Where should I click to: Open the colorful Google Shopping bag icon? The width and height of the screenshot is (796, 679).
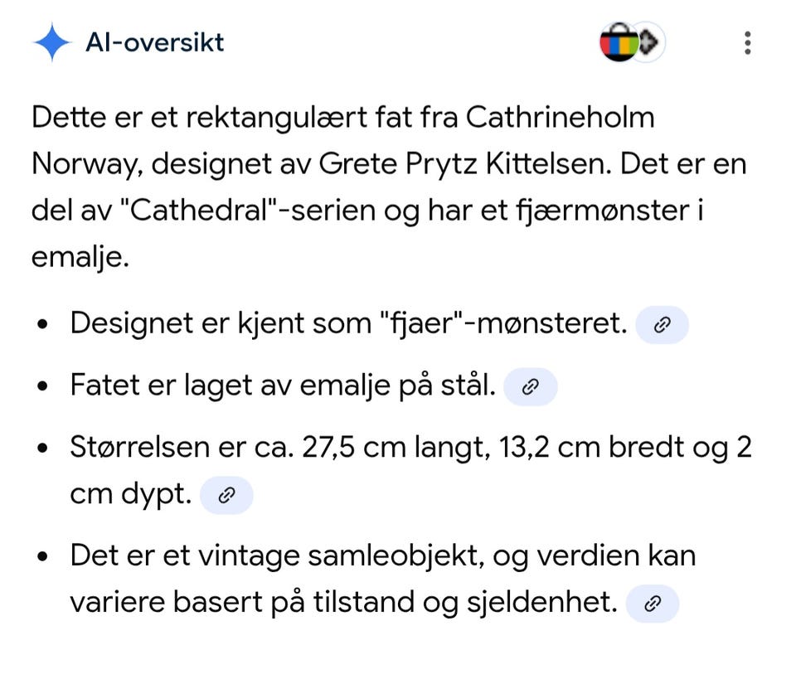(619, 42)
